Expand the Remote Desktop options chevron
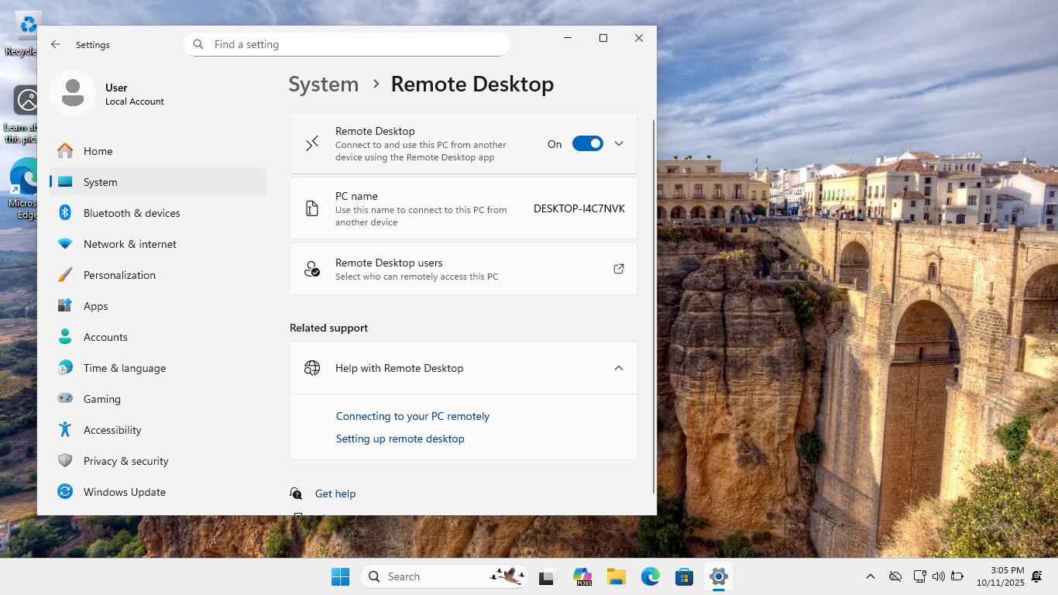The width and height of the screenshot is (1058, 595). click(618, 143)
